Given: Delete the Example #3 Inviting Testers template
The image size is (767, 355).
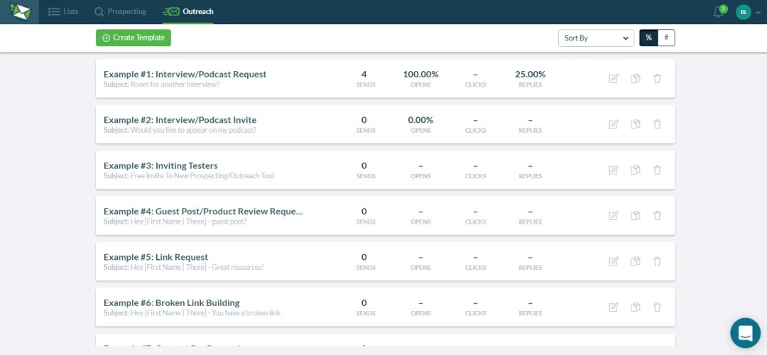Looking at the screenshot, I should pyautogui.click(x=657, y=170).
